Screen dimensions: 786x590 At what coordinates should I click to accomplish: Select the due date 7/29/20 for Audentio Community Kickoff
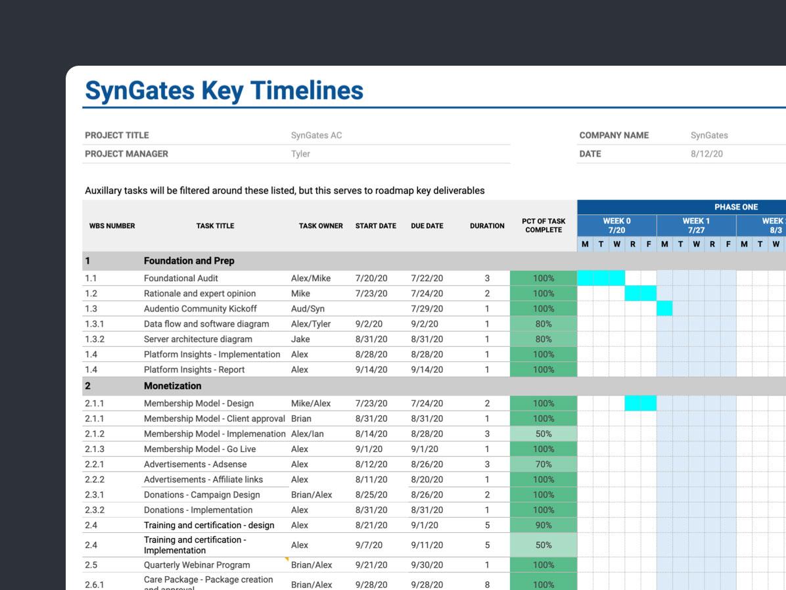point(427,308)
